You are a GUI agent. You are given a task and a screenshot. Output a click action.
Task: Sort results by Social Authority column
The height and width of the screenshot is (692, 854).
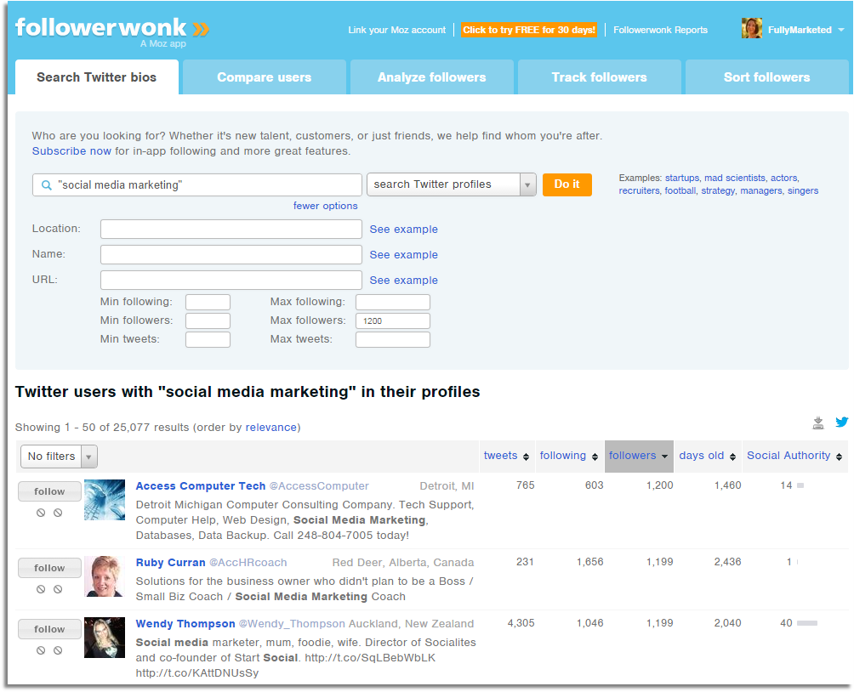point(794,456)
